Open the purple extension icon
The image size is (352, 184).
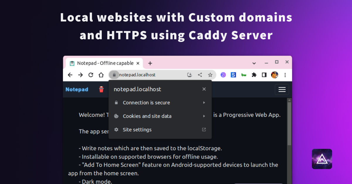(x=223, y=75)
